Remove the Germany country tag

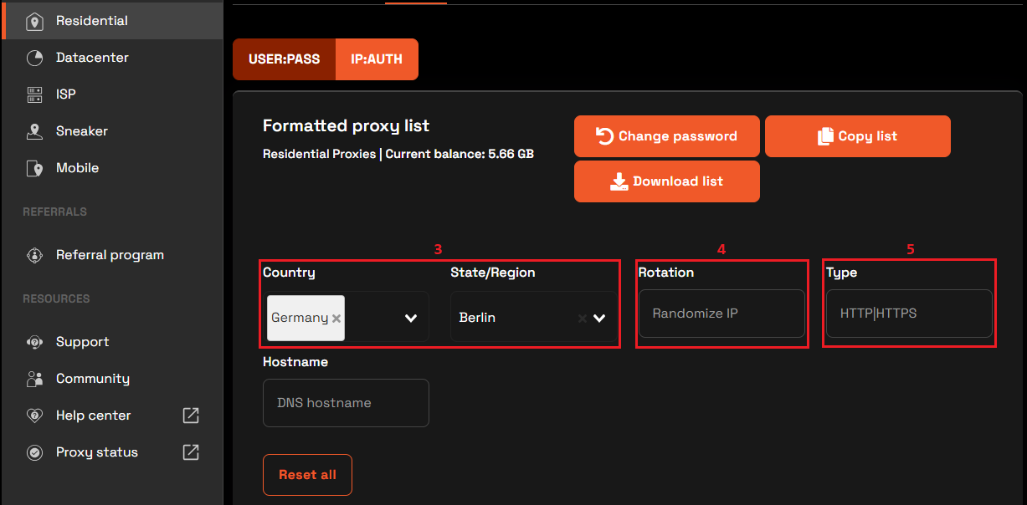click(336, 319)
